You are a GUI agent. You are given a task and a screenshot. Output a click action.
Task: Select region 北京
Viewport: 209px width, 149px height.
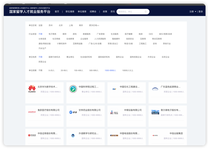coord(61,25)
